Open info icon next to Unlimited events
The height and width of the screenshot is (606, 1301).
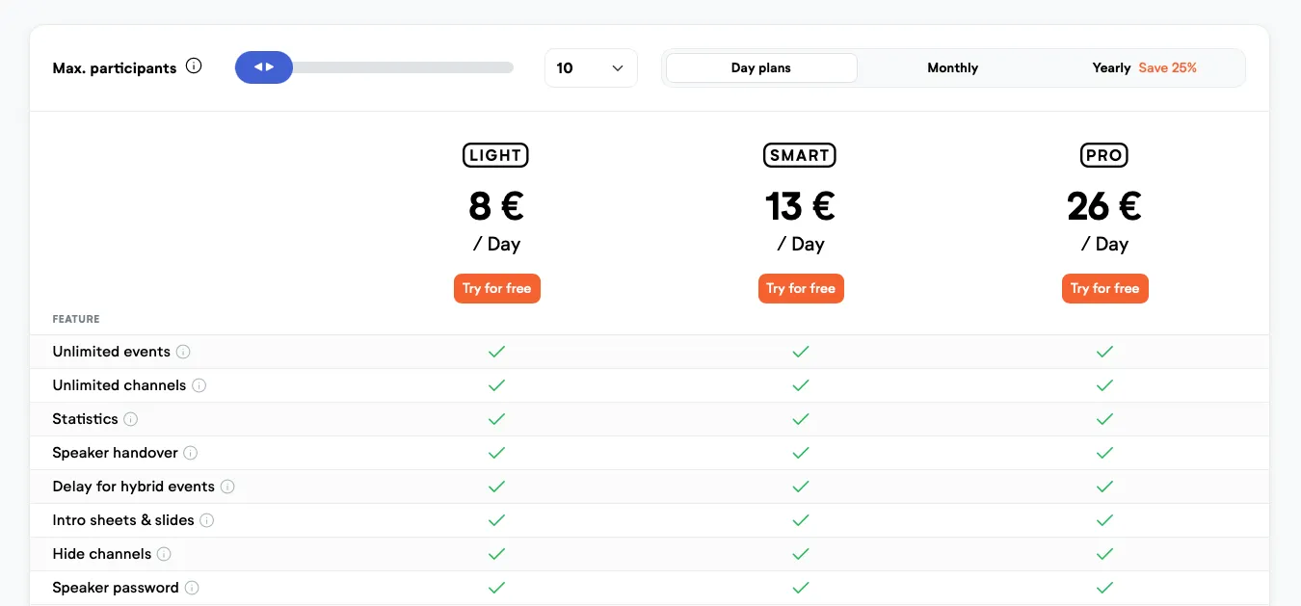pyautogui.click(x=183, y=352)
